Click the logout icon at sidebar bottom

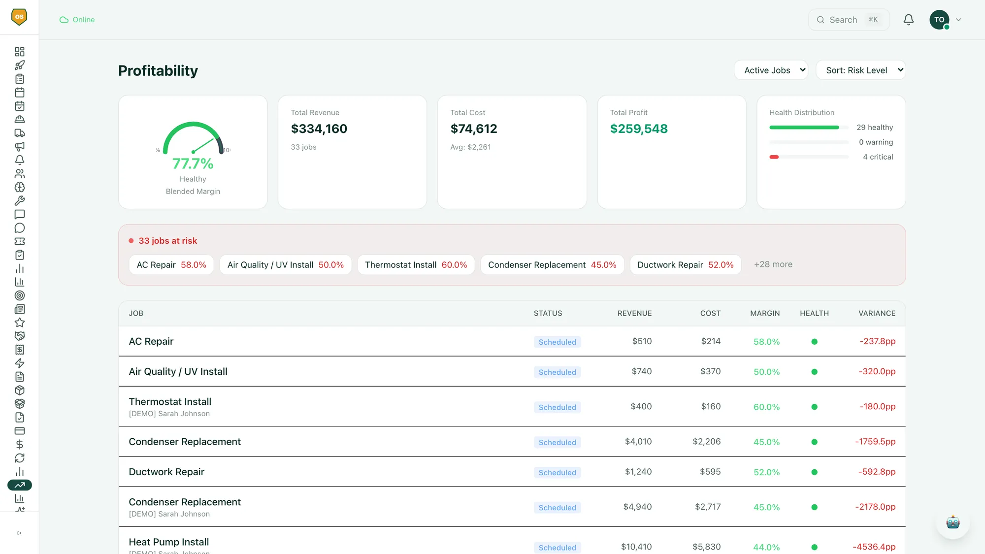click(19, 533)
